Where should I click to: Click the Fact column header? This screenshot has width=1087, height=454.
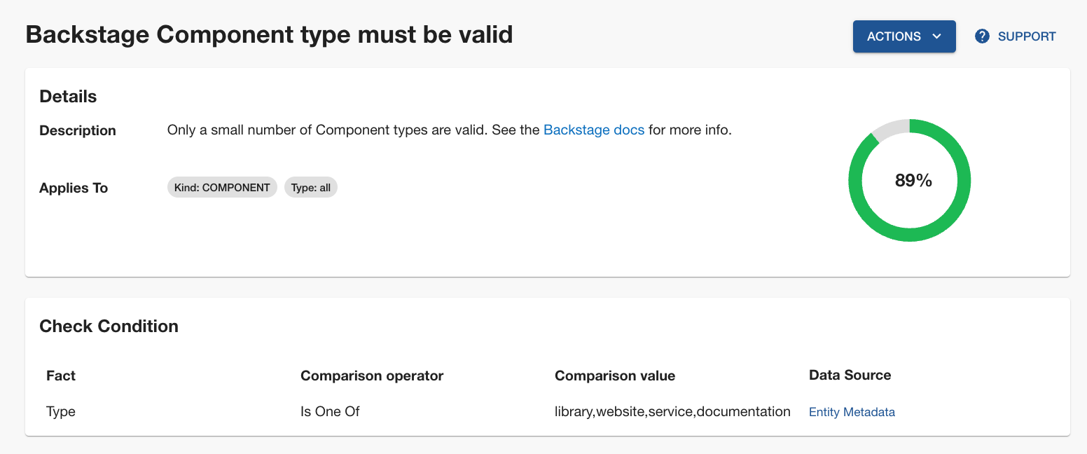[x=61, y=376]
